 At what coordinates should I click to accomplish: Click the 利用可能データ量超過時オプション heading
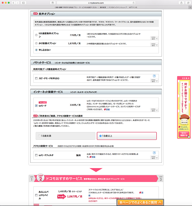(50, 69)
